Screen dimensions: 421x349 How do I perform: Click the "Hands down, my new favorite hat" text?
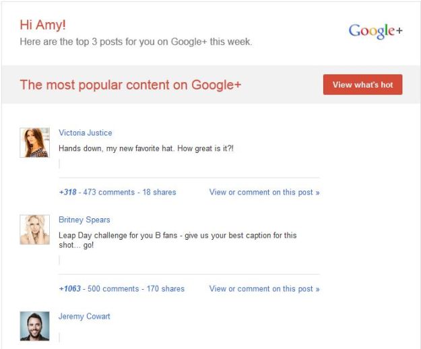point(146,148)
